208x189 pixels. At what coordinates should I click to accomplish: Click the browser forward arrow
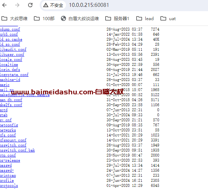(x=17, y=5)
